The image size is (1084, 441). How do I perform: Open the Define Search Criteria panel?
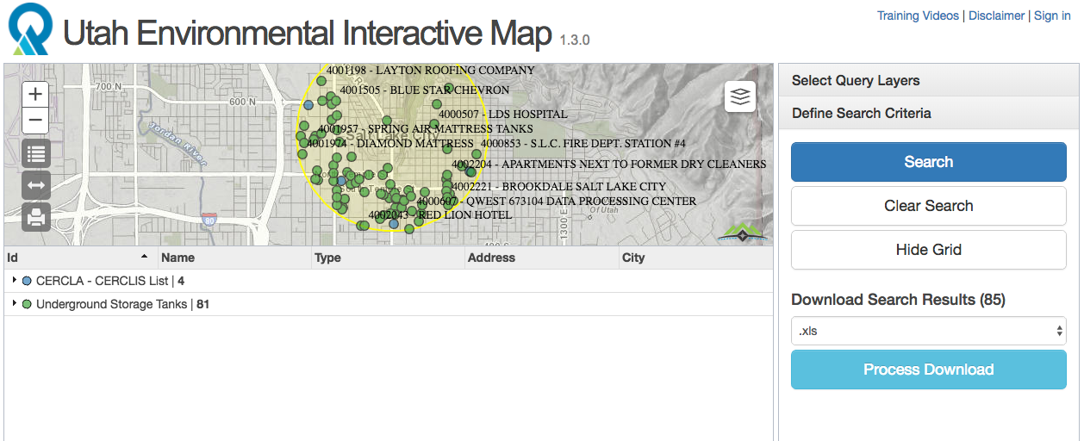(928, 113)
